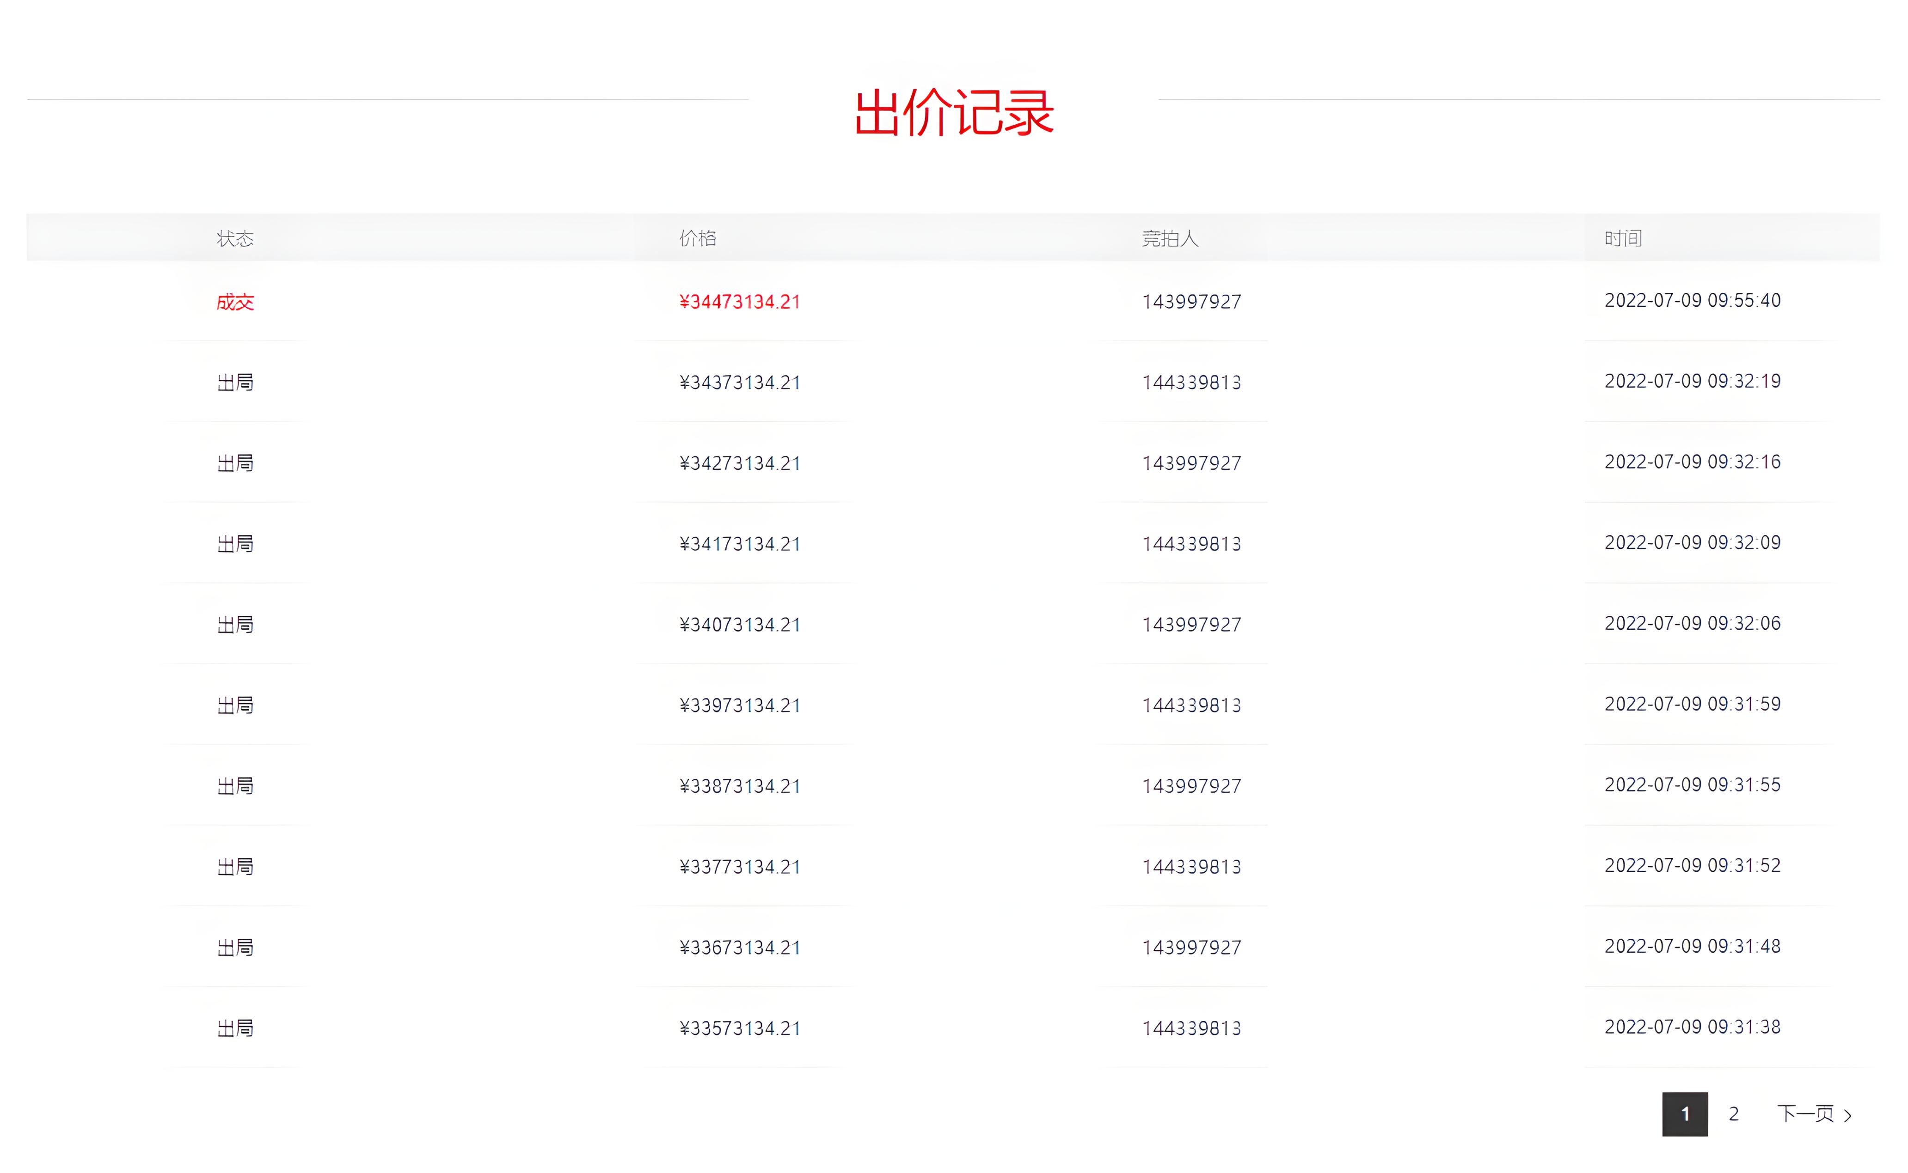
Task: Click 出局 status in ¥33973134.21 row
Action: point(235,705)
